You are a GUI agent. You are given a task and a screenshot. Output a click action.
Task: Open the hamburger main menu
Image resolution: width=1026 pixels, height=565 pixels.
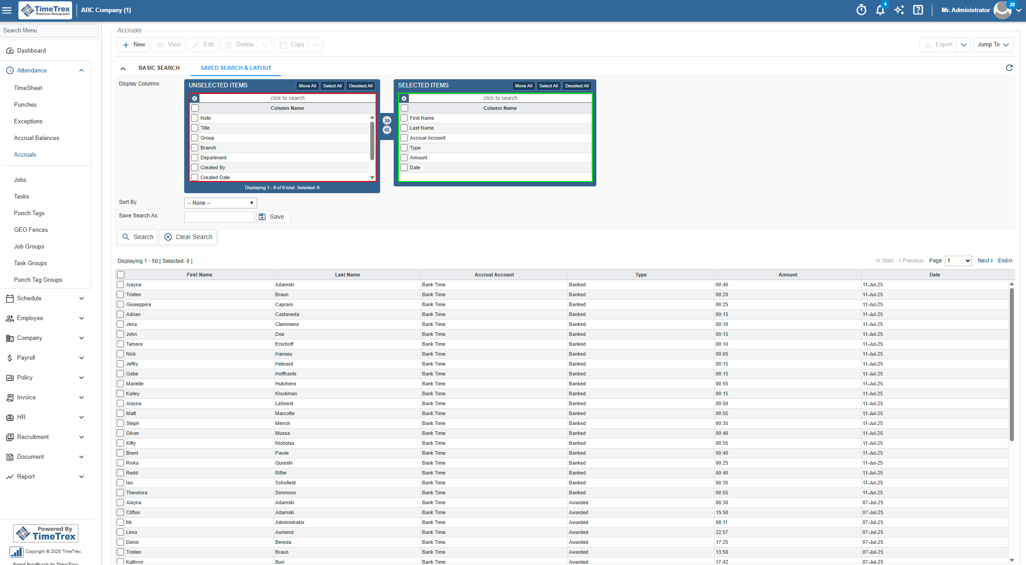click(7, 10)
